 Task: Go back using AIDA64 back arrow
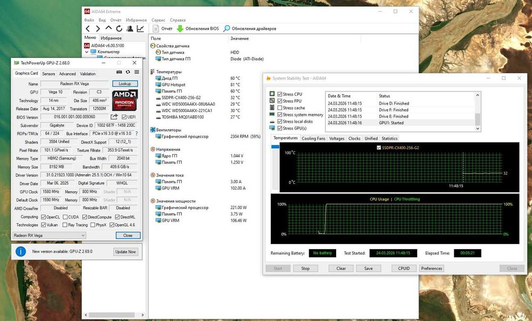click(x=88, y=29)
